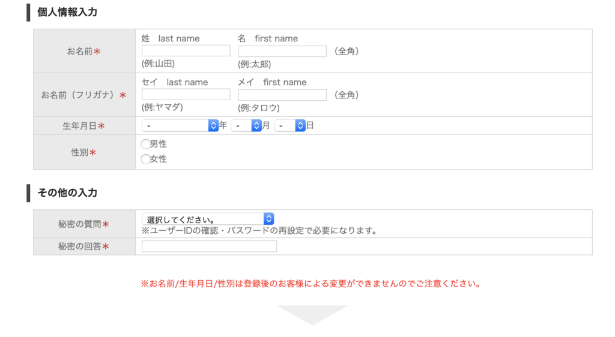Viewport: 615px width, 337px height.
Task: Click the (例:タロウ) example text
Action: point(258,108)
